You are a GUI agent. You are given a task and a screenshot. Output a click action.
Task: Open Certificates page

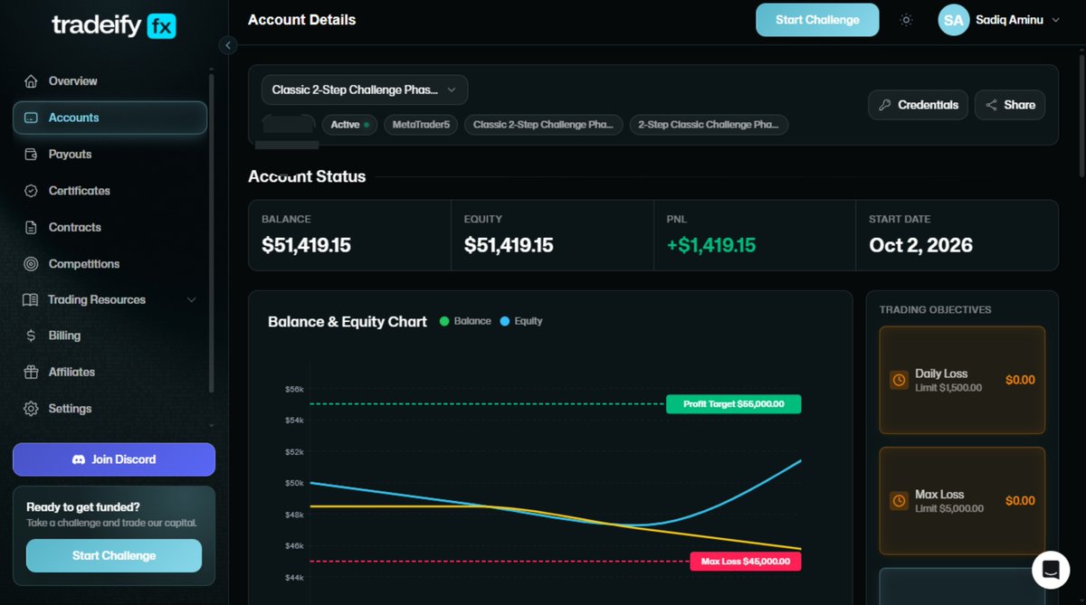pyautogui.click(x=110, y=191)
